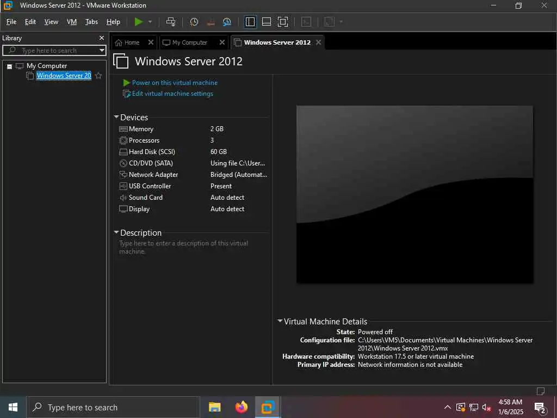Click the revert to snapshot icon

pos(211,22)
